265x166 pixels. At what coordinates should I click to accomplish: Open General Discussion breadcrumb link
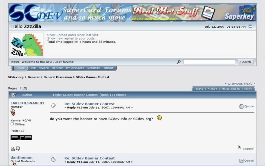tap(58, 77)
